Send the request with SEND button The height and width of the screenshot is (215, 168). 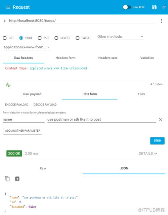(x=157, y=140)
